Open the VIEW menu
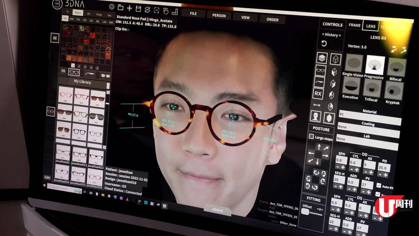419x236 pixels. pos(245,17)
